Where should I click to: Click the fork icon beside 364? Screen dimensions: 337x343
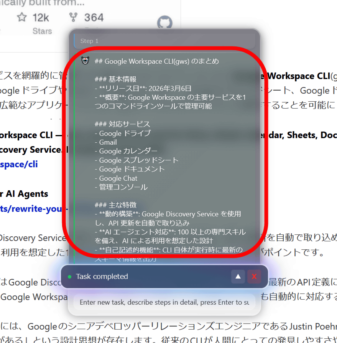(x=73, y=17)
